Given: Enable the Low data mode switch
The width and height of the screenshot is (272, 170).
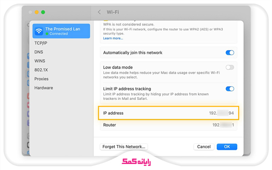Looking at the screenshot, I should click(x=230, y=67).
